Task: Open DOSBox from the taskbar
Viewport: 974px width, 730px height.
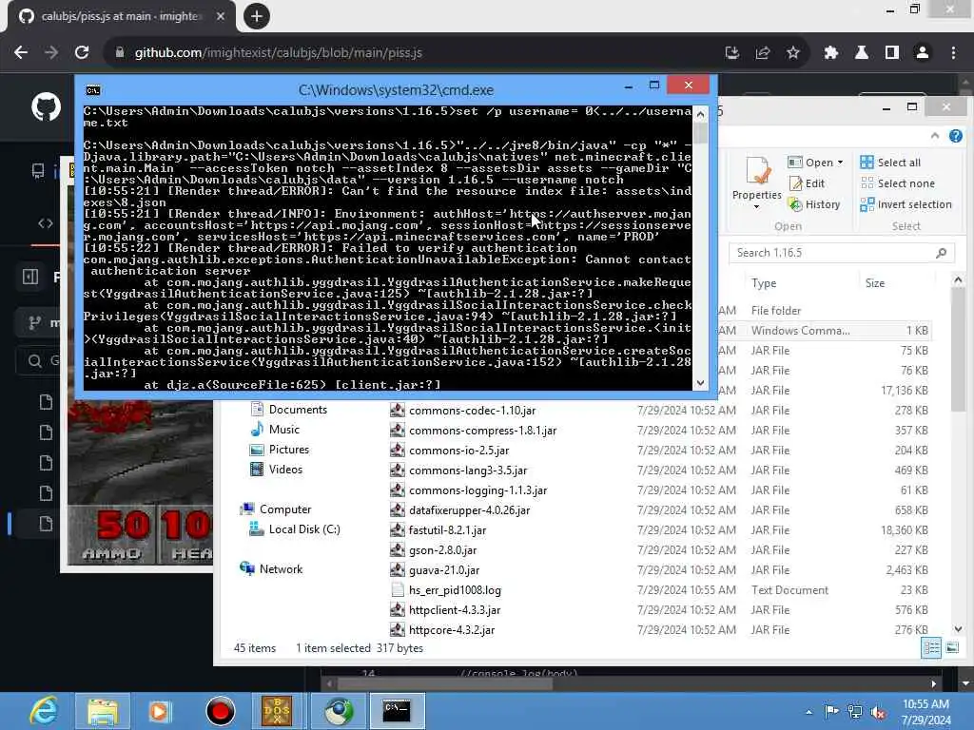Action: 277,711
